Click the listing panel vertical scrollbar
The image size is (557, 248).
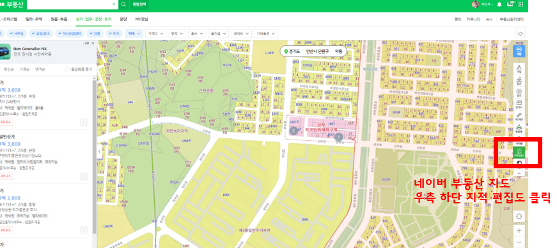click(x=95, y=156)
